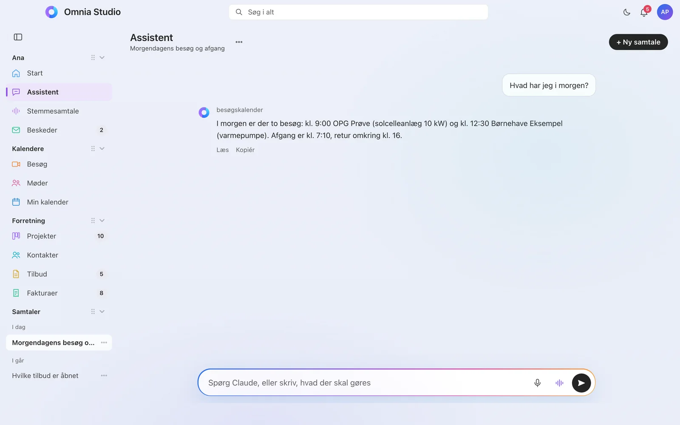The width and height of the screenshot is (680, 425).
Task: Start voice dictation with microphone icon
Action: coord(537,383)
